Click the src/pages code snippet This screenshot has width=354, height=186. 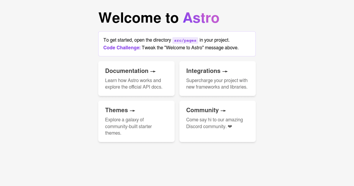185,40
